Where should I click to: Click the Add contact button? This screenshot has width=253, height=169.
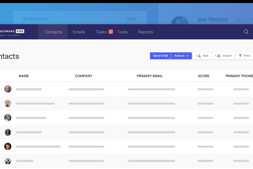click(x=202, y=56)
